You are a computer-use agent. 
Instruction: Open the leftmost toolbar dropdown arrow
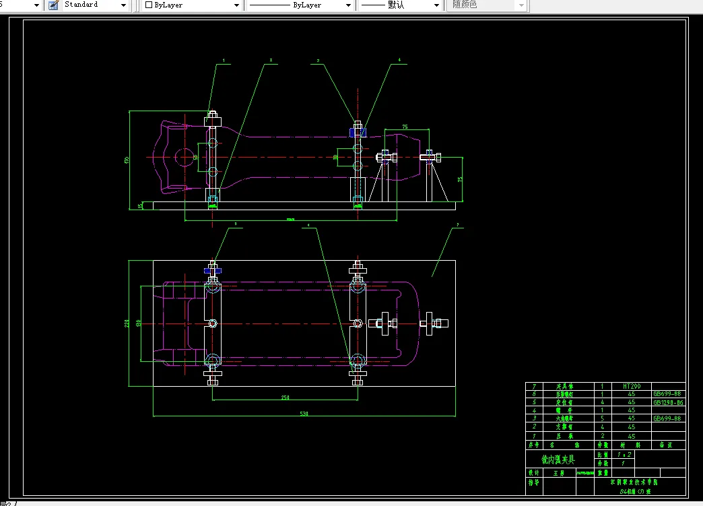[x=36, y=5]
